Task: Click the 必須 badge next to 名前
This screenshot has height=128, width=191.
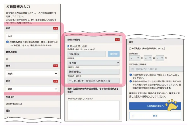Action: 56,28
